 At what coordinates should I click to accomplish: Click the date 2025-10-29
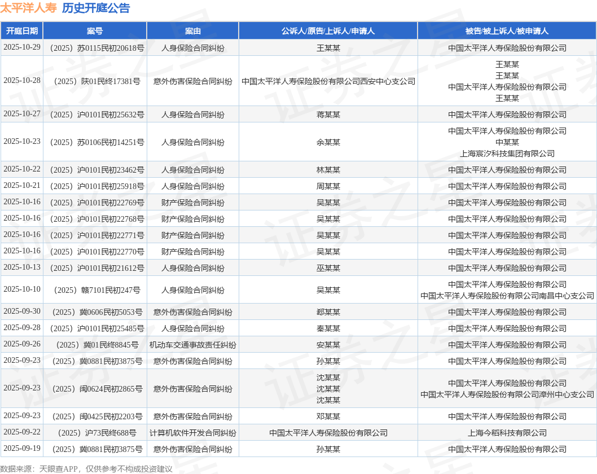tap(21, 47)
